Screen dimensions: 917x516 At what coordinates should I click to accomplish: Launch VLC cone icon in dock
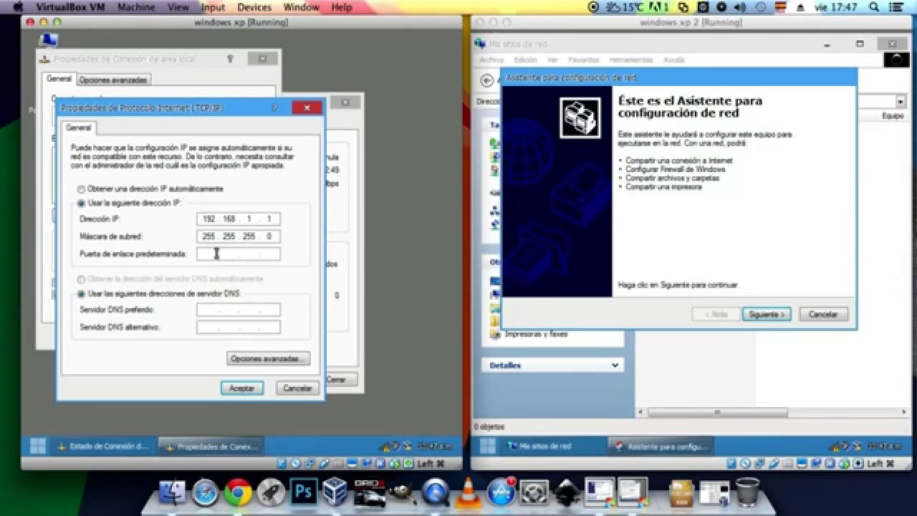469,492
